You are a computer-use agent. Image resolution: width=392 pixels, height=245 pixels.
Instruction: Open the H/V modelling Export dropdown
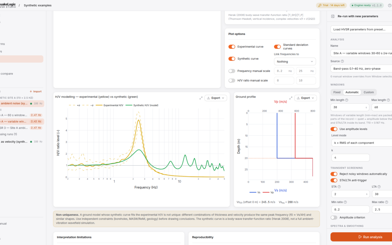[216, 98]
